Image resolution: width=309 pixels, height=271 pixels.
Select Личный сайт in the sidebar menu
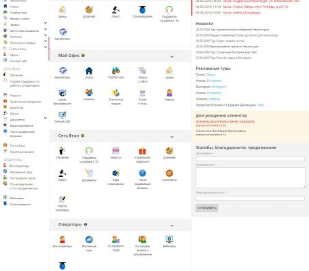(18, 61)
